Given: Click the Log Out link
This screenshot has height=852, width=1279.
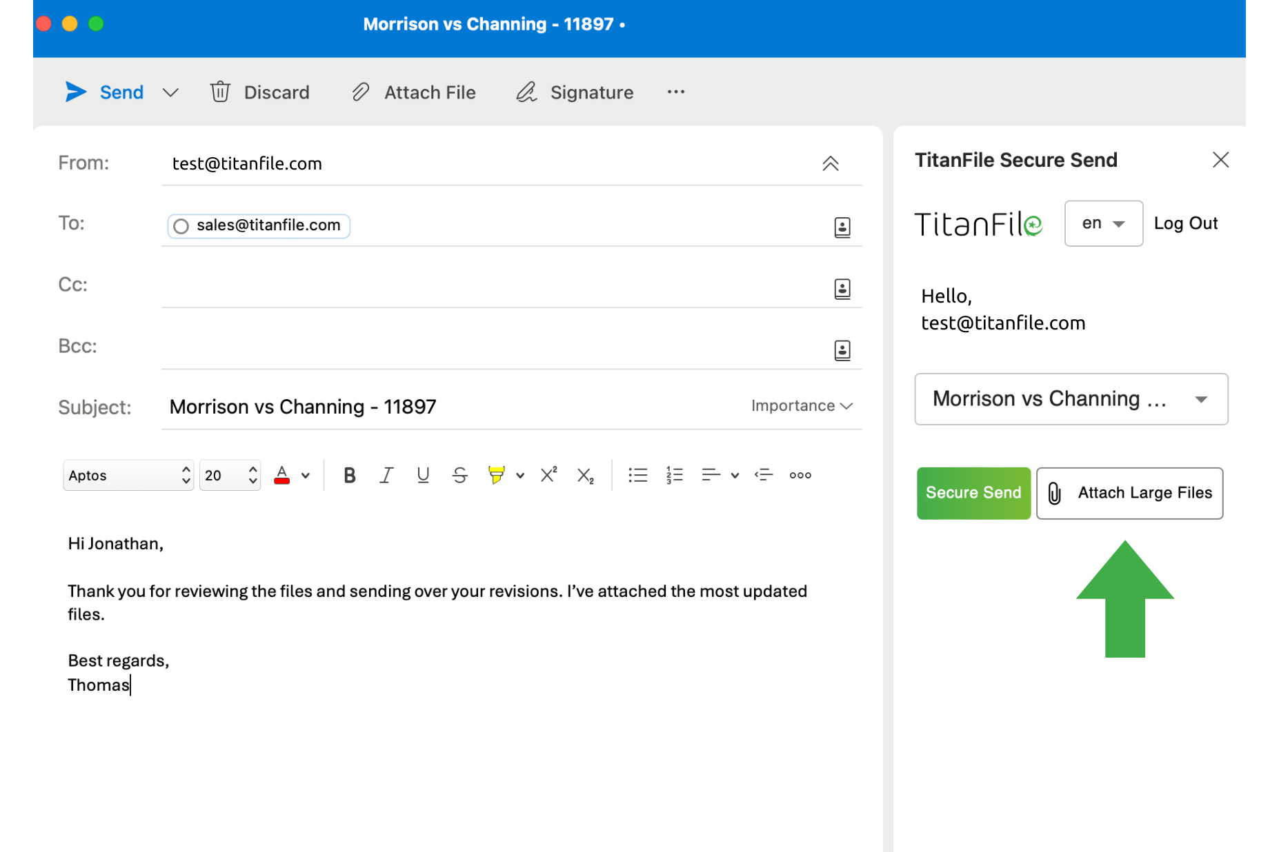Looking at the screenshot, I should [x=1185, y=223].
